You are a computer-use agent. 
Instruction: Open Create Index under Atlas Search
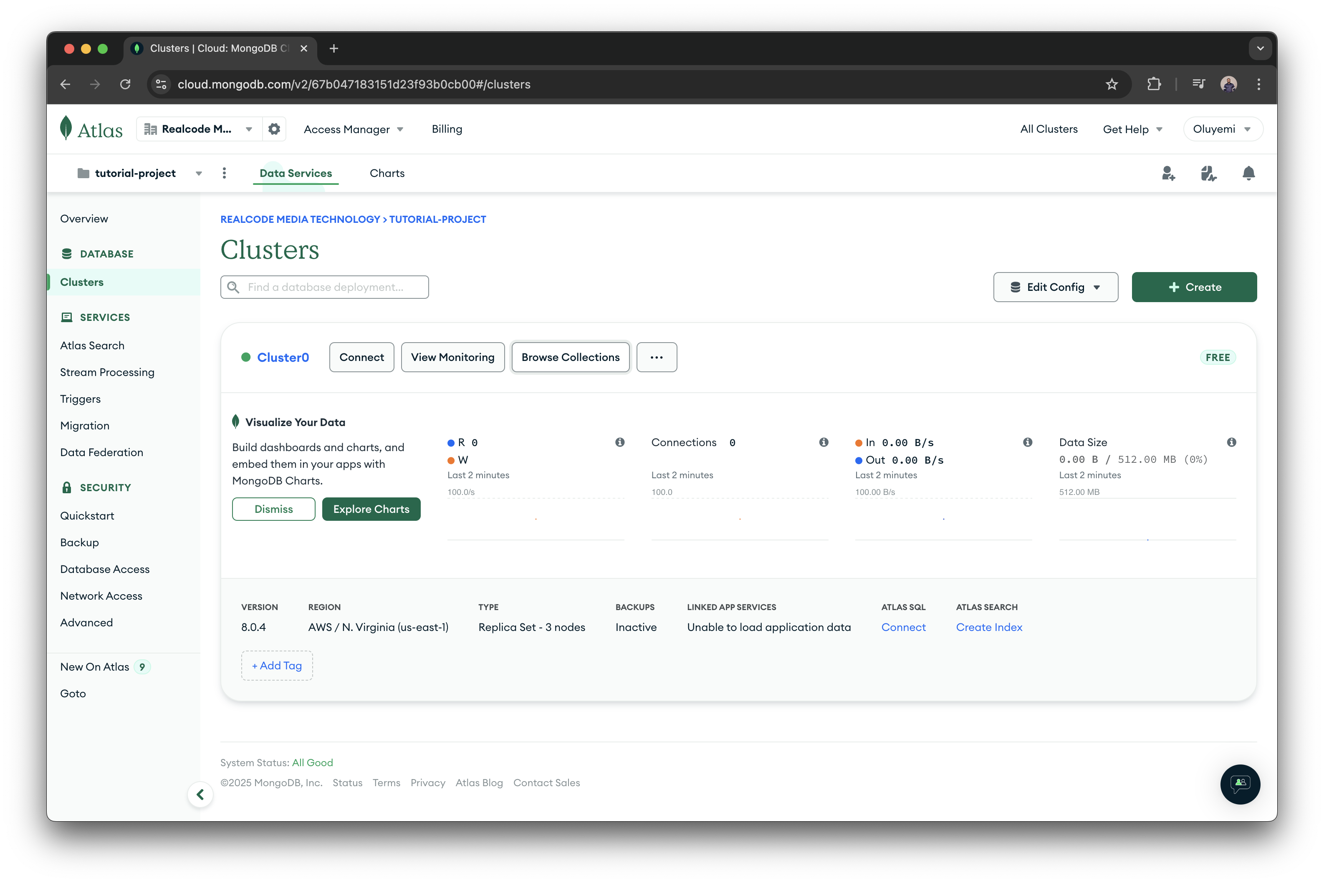[x=989, y=627]
